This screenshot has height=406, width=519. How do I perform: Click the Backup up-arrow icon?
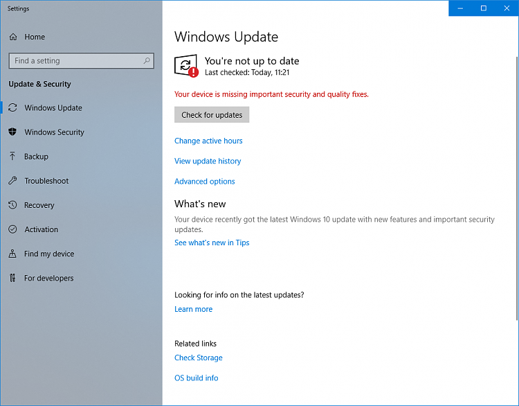point(12,156)
